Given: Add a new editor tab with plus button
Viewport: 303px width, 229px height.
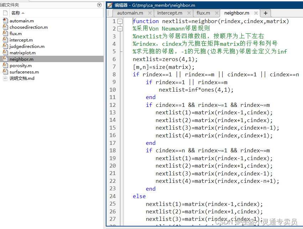Looking at the screenshot, I should pyautogui.click(x=266, y=13).
